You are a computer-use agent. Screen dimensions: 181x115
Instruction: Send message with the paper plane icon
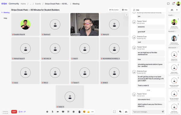click(163, 112)
